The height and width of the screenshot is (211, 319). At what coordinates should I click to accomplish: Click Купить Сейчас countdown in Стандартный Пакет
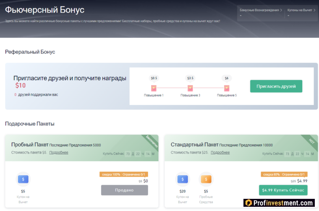coord(288,154)
